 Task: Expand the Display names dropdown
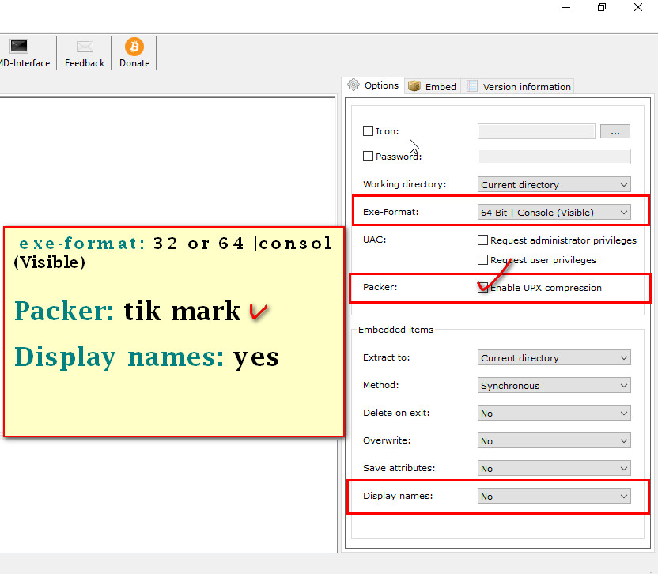[x=554, y=497]
